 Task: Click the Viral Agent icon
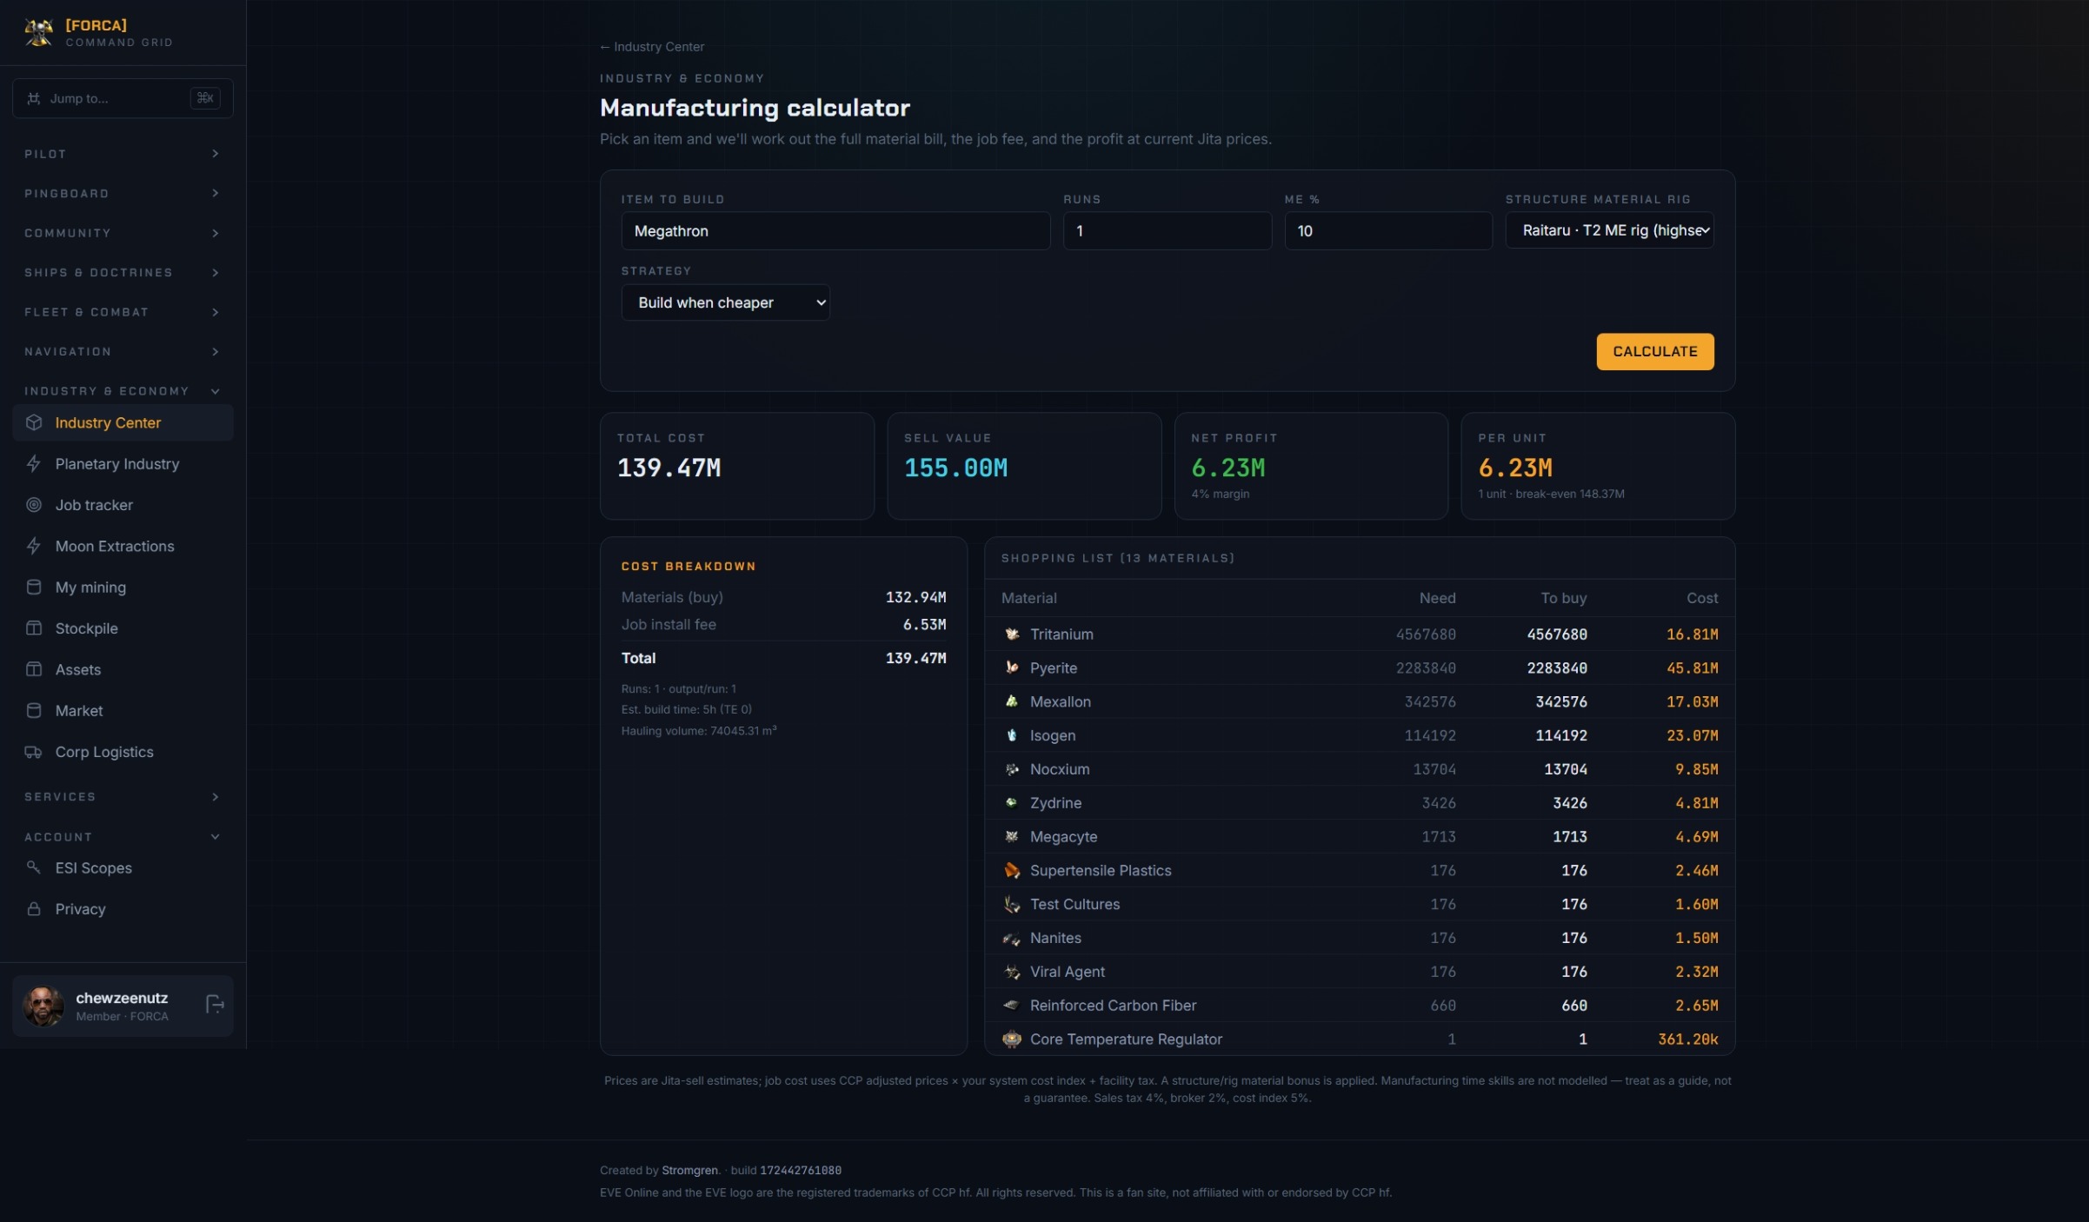[1012, 972]
